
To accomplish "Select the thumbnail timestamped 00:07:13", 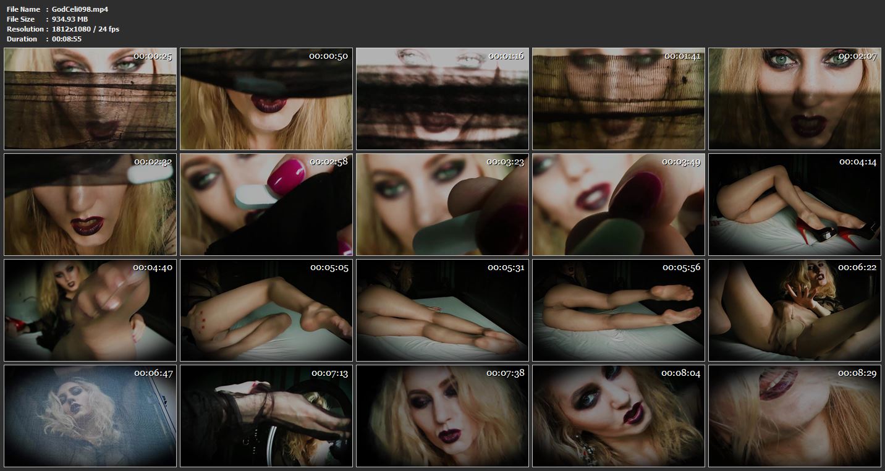I will [266, 416].
